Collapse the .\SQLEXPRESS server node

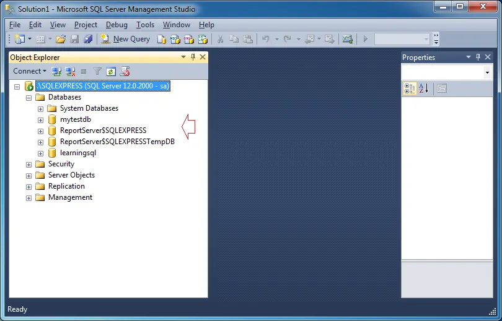(17, 87)
